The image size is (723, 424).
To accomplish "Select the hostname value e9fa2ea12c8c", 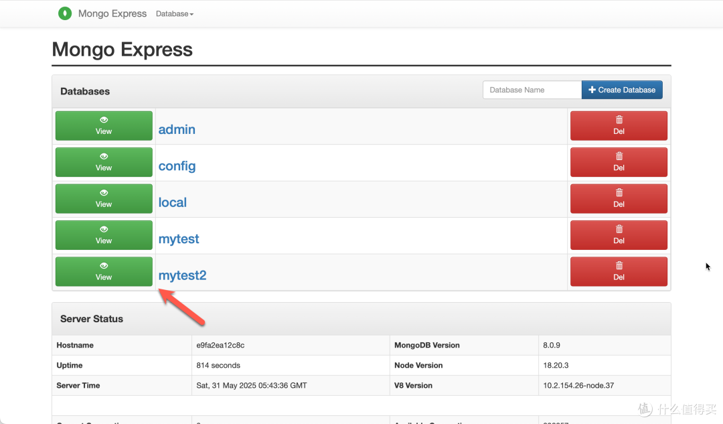I will pyautogui.click(x=220, y=345).
